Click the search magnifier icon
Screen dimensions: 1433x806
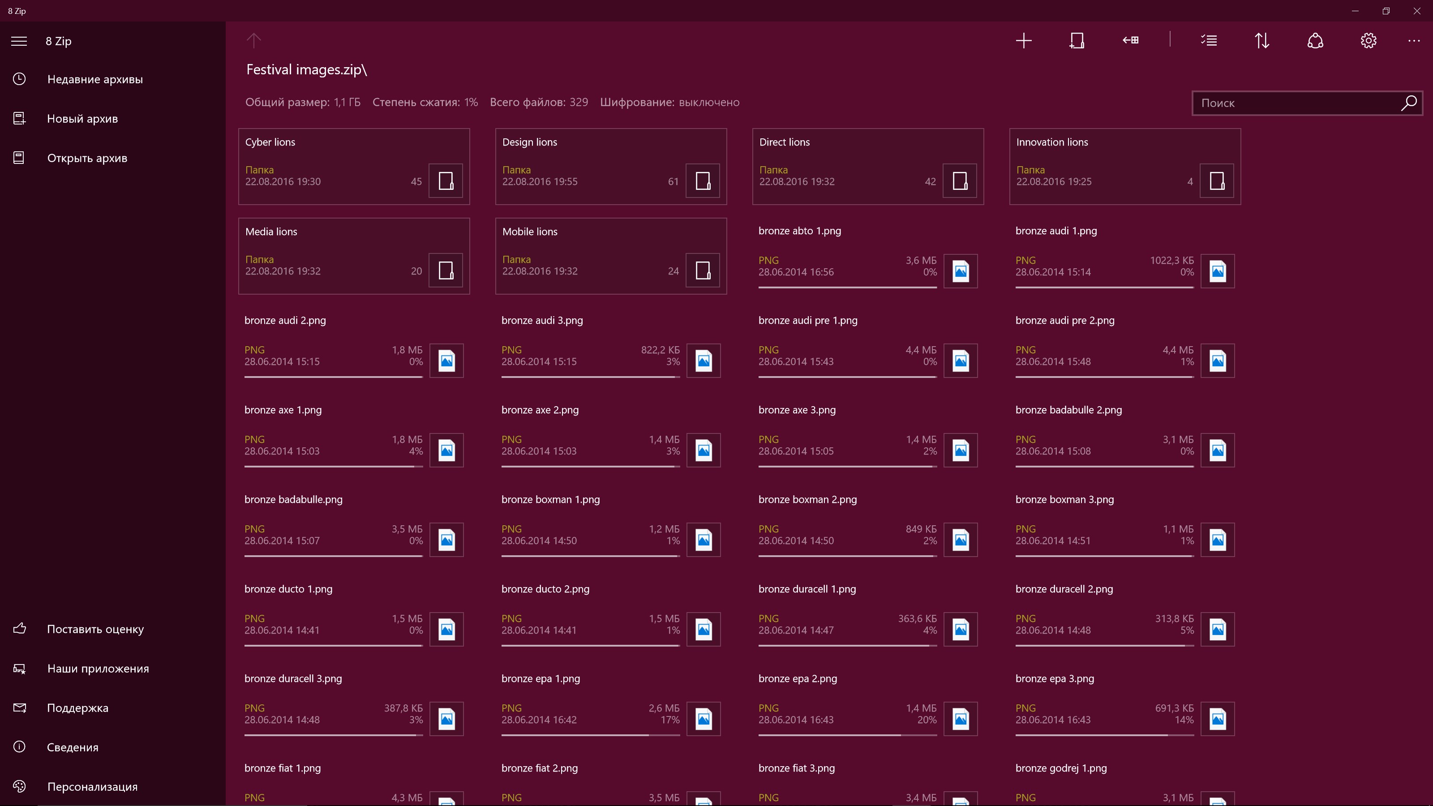pos(1408,103)
